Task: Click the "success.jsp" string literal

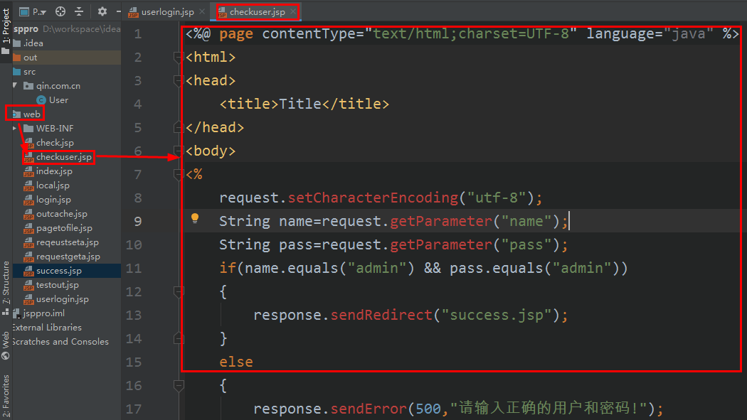Action: tap(497, 316)
